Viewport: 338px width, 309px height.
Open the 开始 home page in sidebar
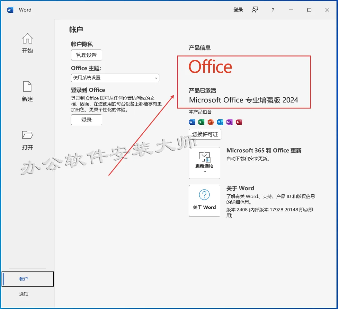[x=27, y=43]
